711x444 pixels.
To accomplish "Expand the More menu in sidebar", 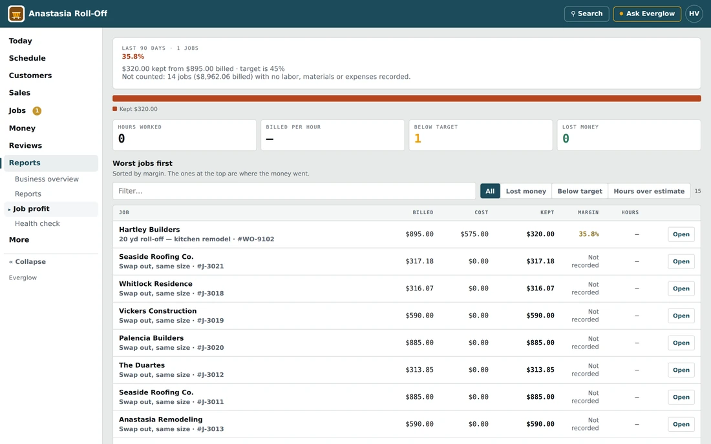I will 19,239.
